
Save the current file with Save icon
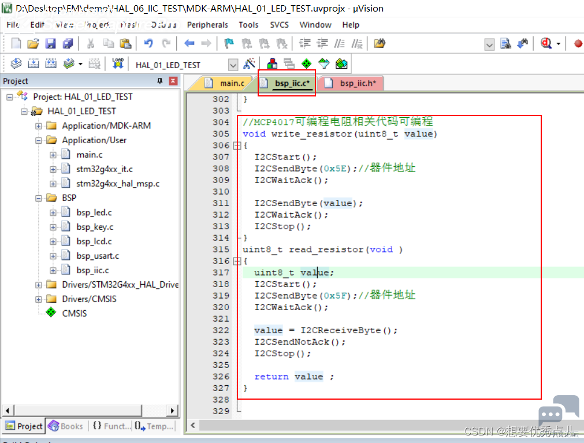click(x=50, y=43)
